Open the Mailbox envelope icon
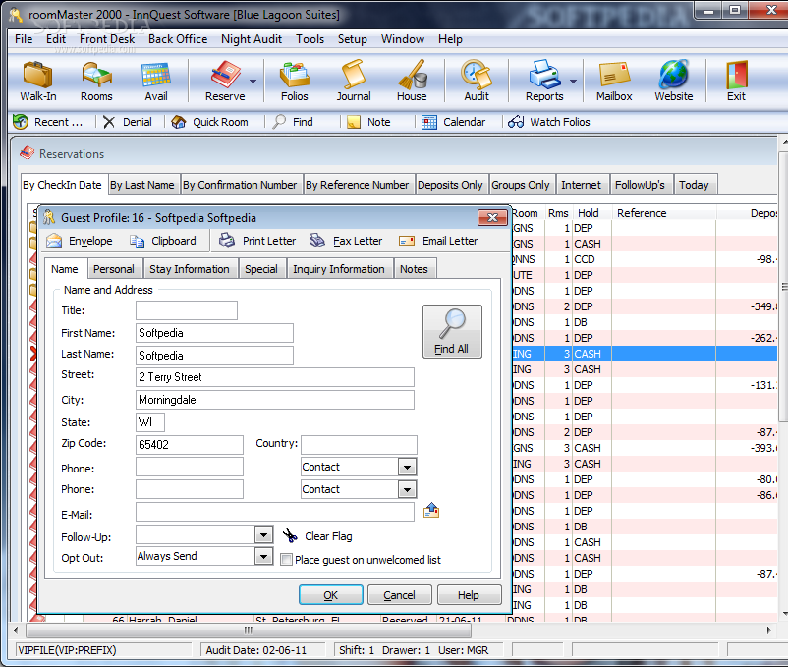 pyautogui.click(x=614, y=81)
